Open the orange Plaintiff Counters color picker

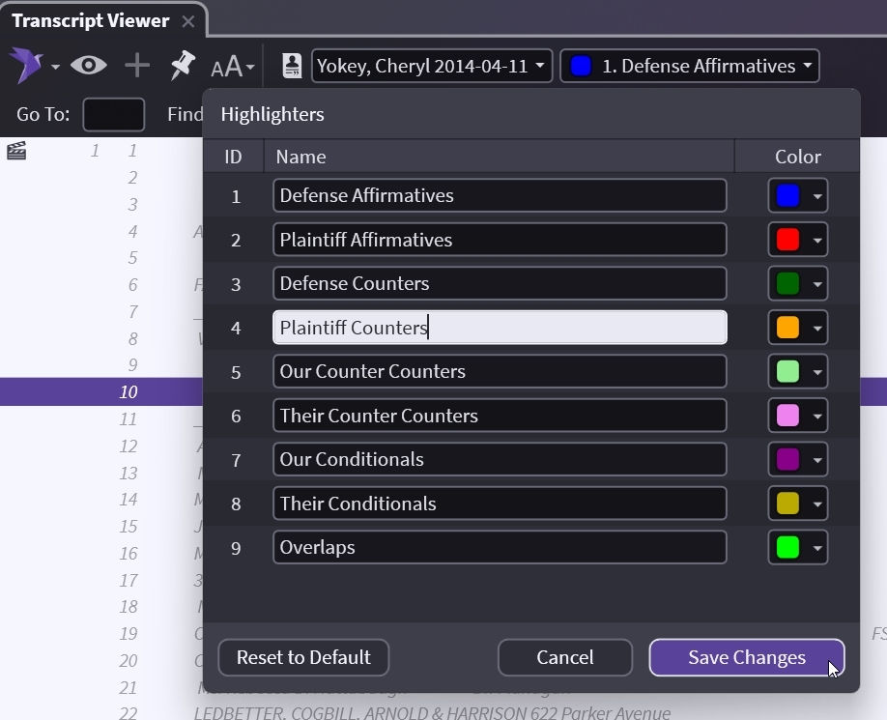coord(798,328)
